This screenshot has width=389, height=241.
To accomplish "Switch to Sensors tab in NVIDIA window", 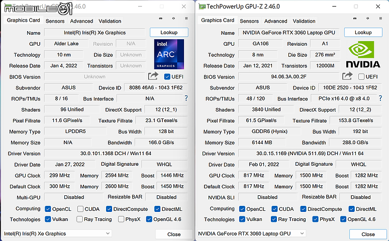I will [249, 21].
